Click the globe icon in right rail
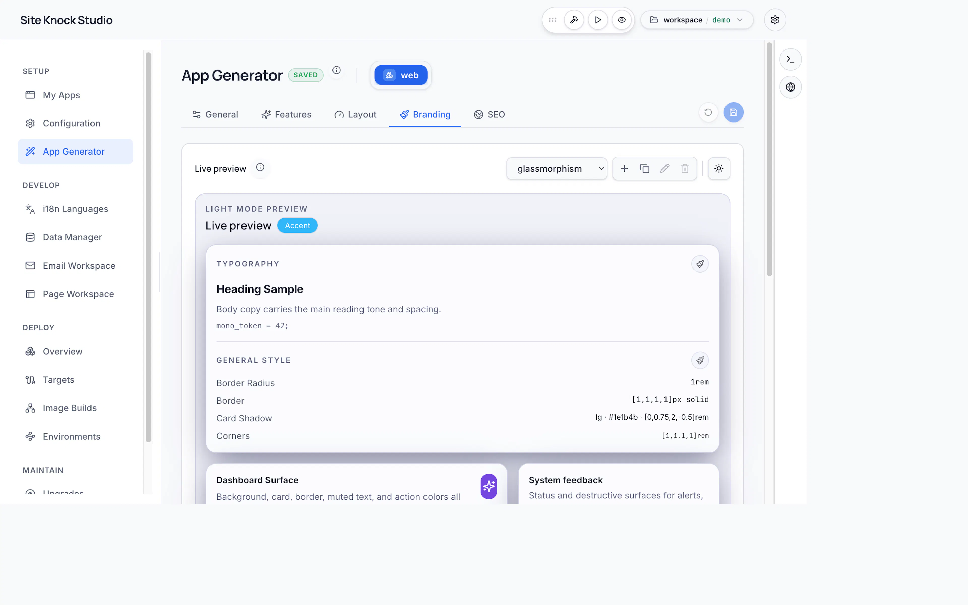968x605 pixels. pyautogui.click(x=790, y=87)
